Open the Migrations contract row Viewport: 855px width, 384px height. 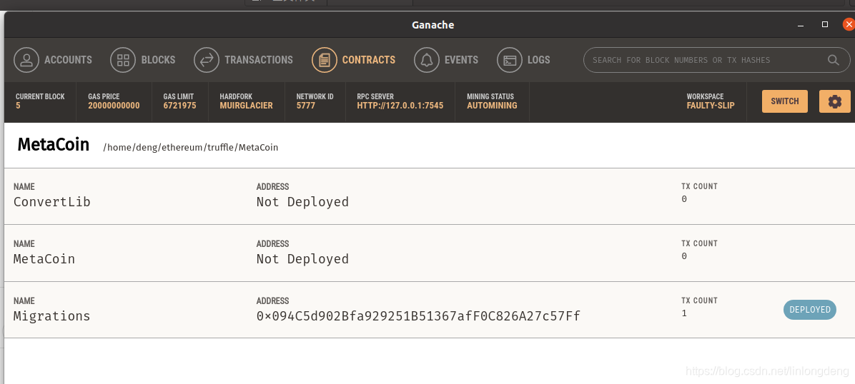tap(429, 310)
